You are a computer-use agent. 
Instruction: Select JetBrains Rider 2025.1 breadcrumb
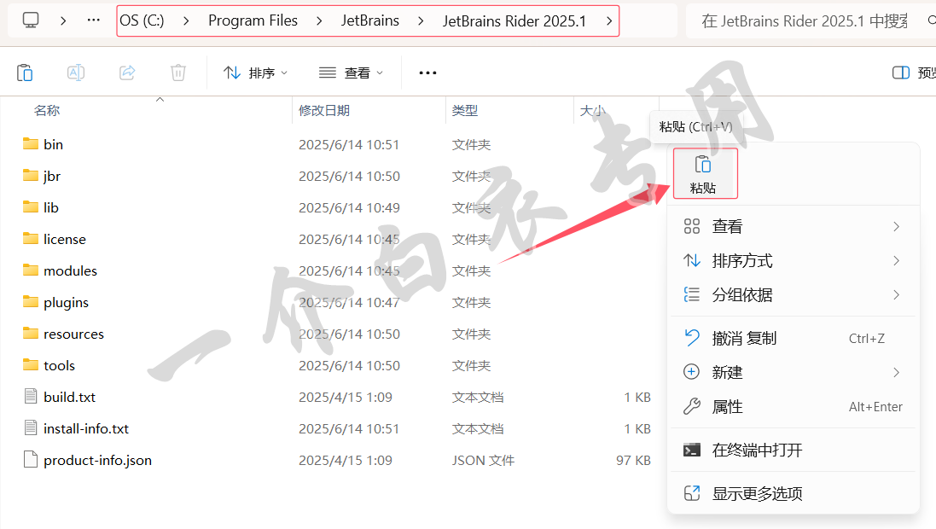click(x=514, y=20)
